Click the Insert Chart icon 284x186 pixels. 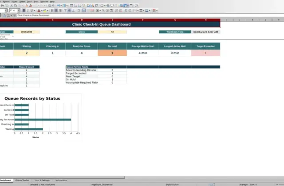[93, 6]
